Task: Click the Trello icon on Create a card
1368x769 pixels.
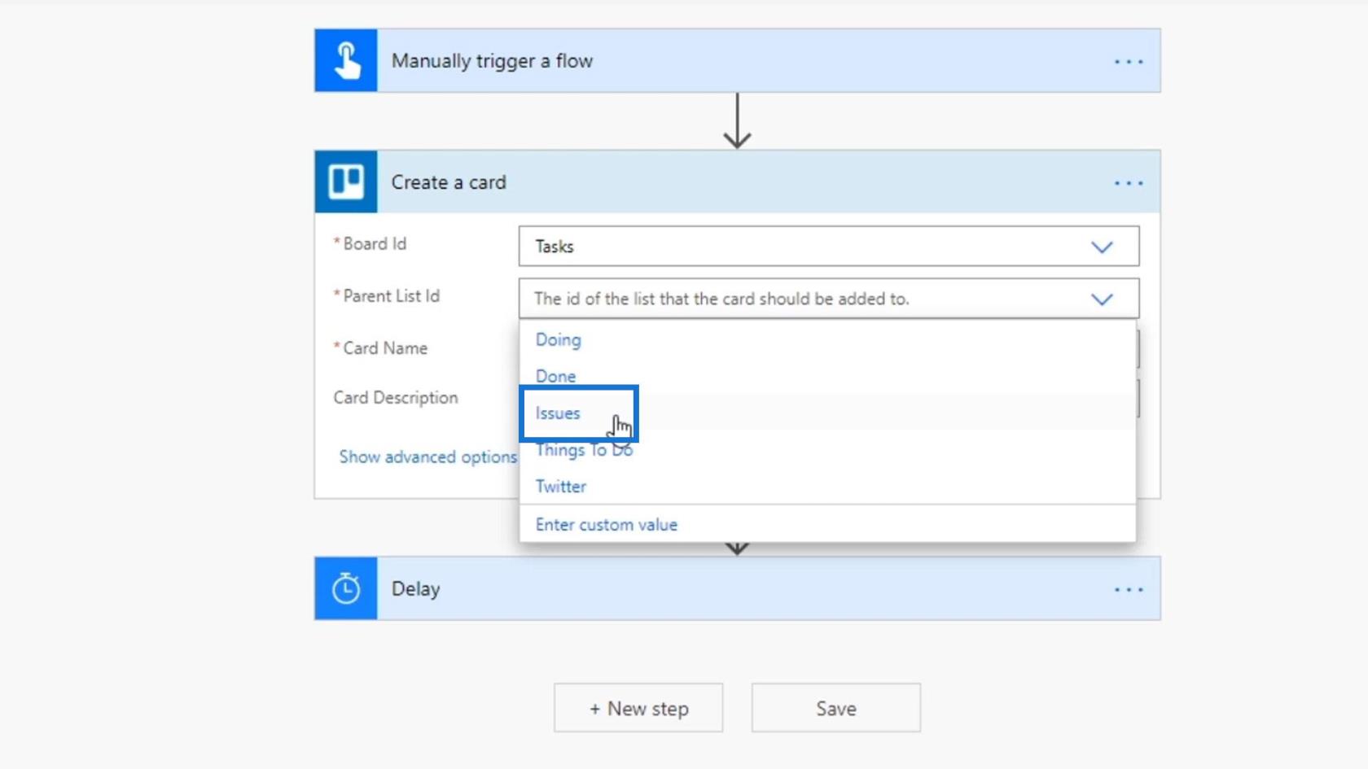Action: coord(346,181)
